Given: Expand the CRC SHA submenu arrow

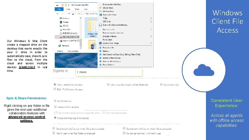Looking at the screenshot, I should click(151, 22).
